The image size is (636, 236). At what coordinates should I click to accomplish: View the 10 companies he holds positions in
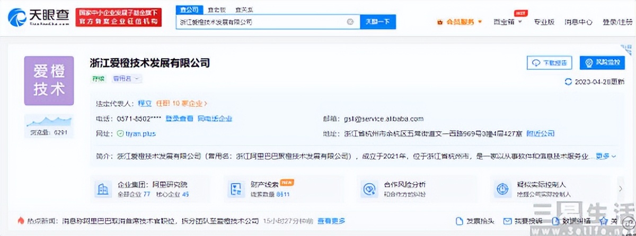point(182,104)
